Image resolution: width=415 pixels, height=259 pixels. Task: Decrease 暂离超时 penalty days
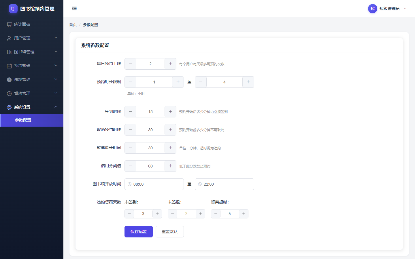(216, 214)
